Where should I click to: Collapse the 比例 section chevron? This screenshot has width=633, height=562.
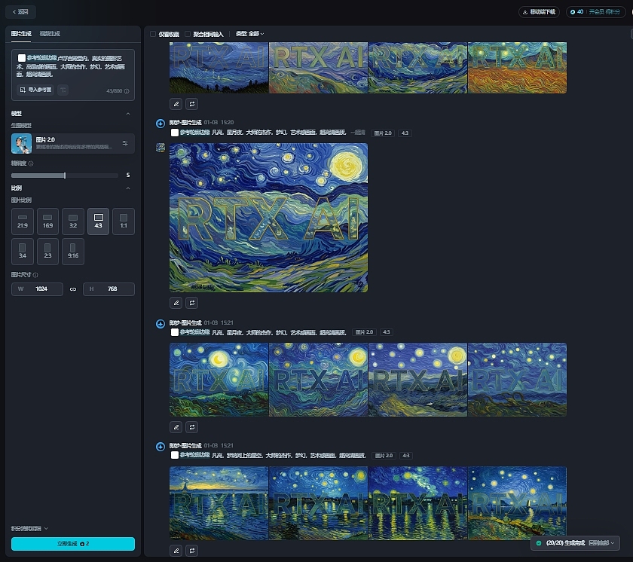pos(128,188)
